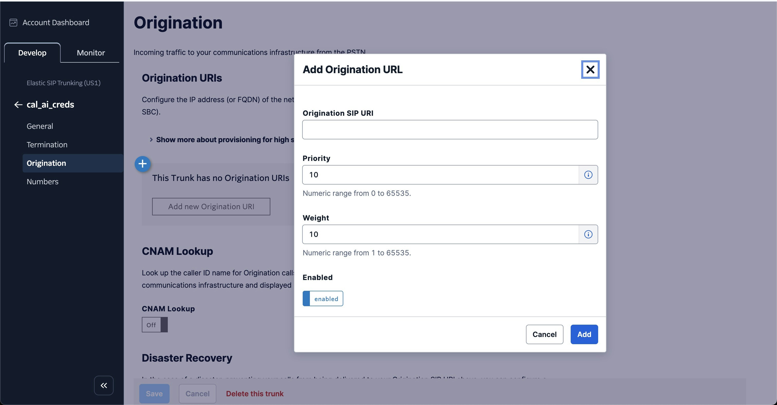
Task: Click the Delete this trunk link
Action: 255,393
